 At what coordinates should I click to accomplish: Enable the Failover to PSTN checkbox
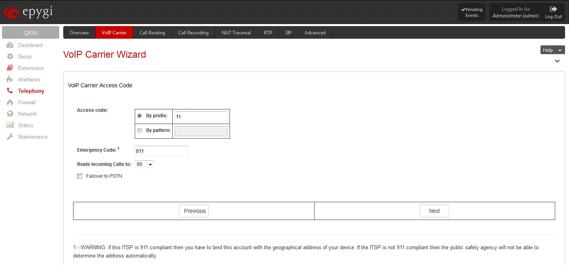(x=80, y=176)
